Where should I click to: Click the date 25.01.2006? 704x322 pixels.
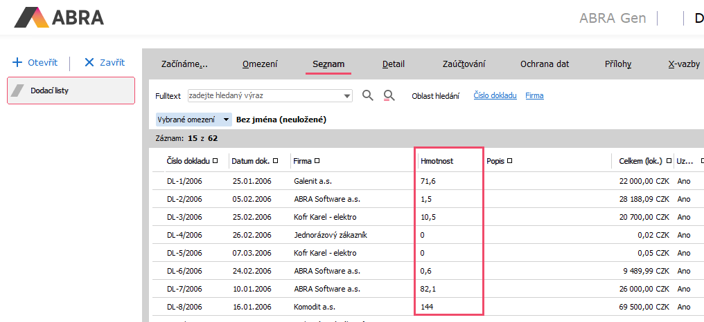[x=252, y=181]
